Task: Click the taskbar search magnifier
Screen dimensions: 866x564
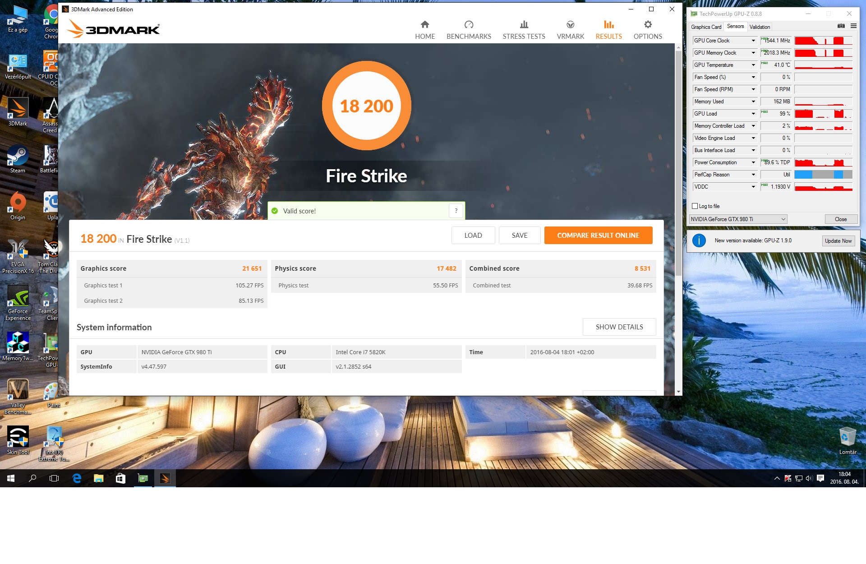Action: [32, 478]
